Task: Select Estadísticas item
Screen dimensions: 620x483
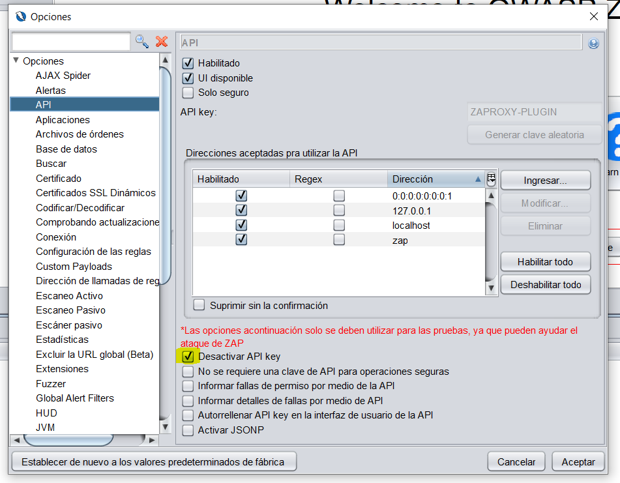Action: (62, 340)
